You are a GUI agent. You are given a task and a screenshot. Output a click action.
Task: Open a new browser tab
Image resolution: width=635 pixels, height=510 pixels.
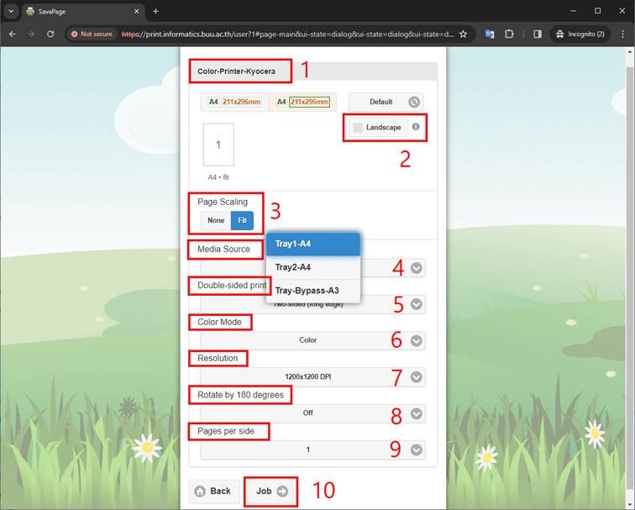tap(155, 11)
